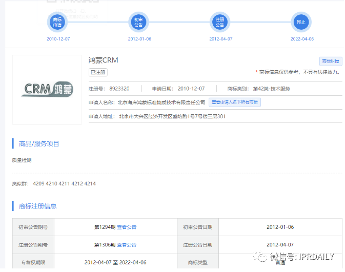Select the period 2012-04-07 至 2022-04-06
Screen dimensions: 345x272
(x=115, y=262)
